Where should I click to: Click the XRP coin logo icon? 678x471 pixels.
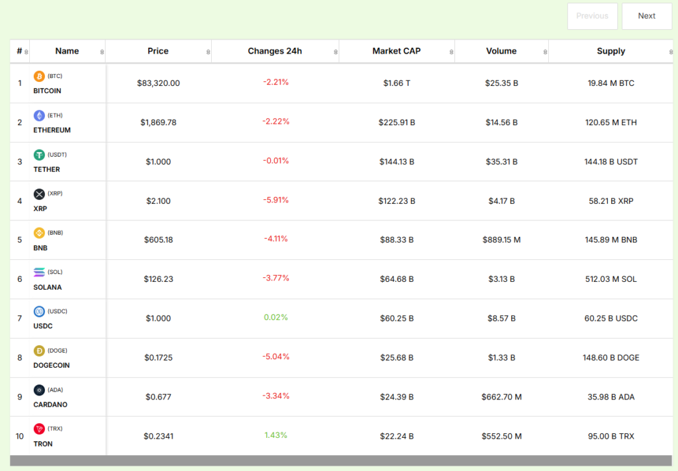coord(39,194)
